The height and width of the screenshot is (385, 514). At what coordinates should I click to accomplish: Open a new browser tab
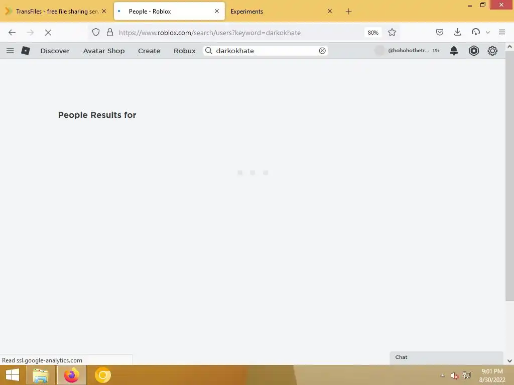click(348, 12)
